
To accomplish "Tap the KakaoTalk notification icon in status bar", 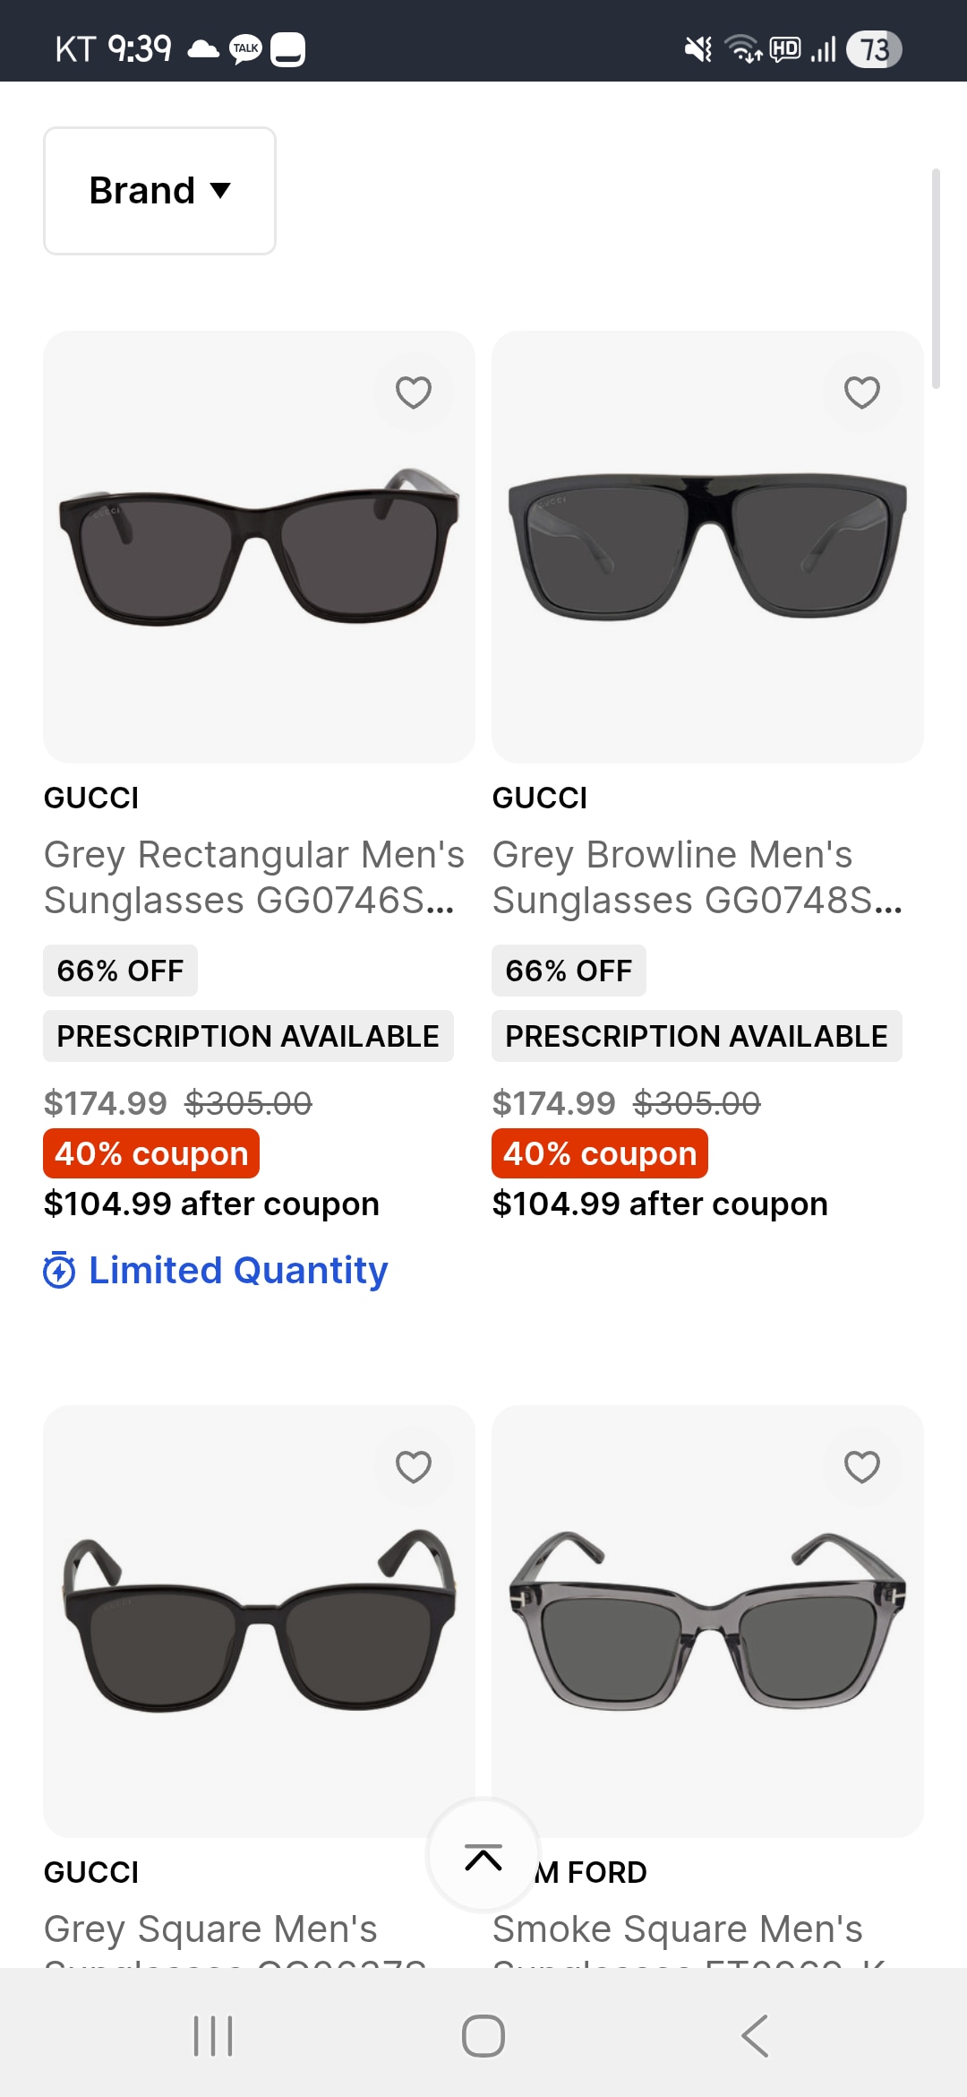I will point(245,48).
